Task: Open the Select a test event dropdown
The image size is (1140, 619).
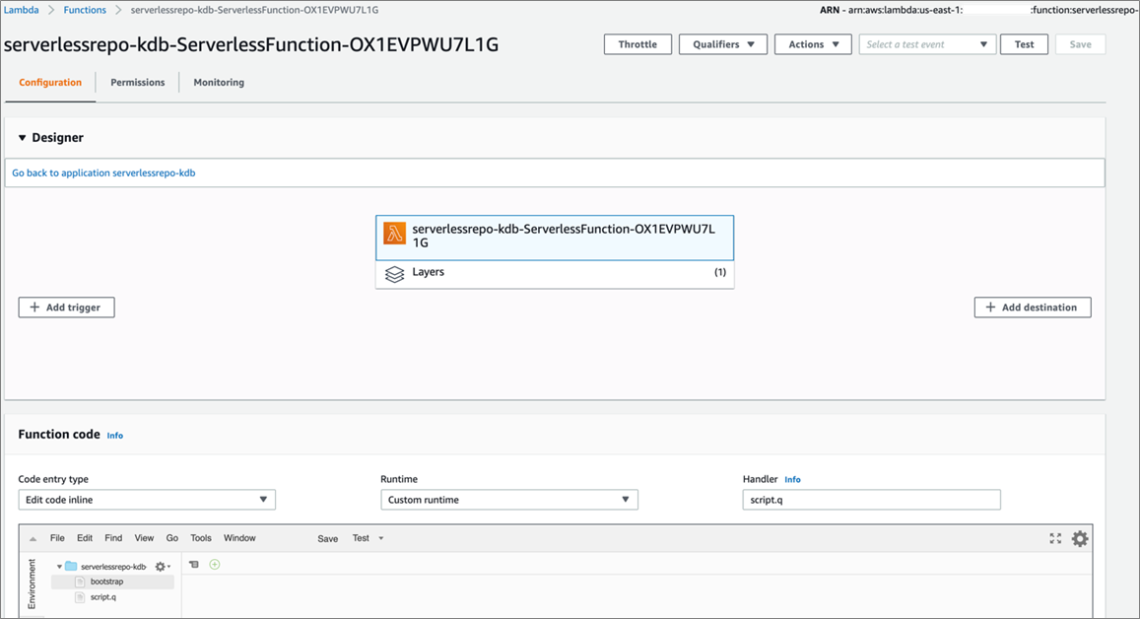Action: [926, 44]
